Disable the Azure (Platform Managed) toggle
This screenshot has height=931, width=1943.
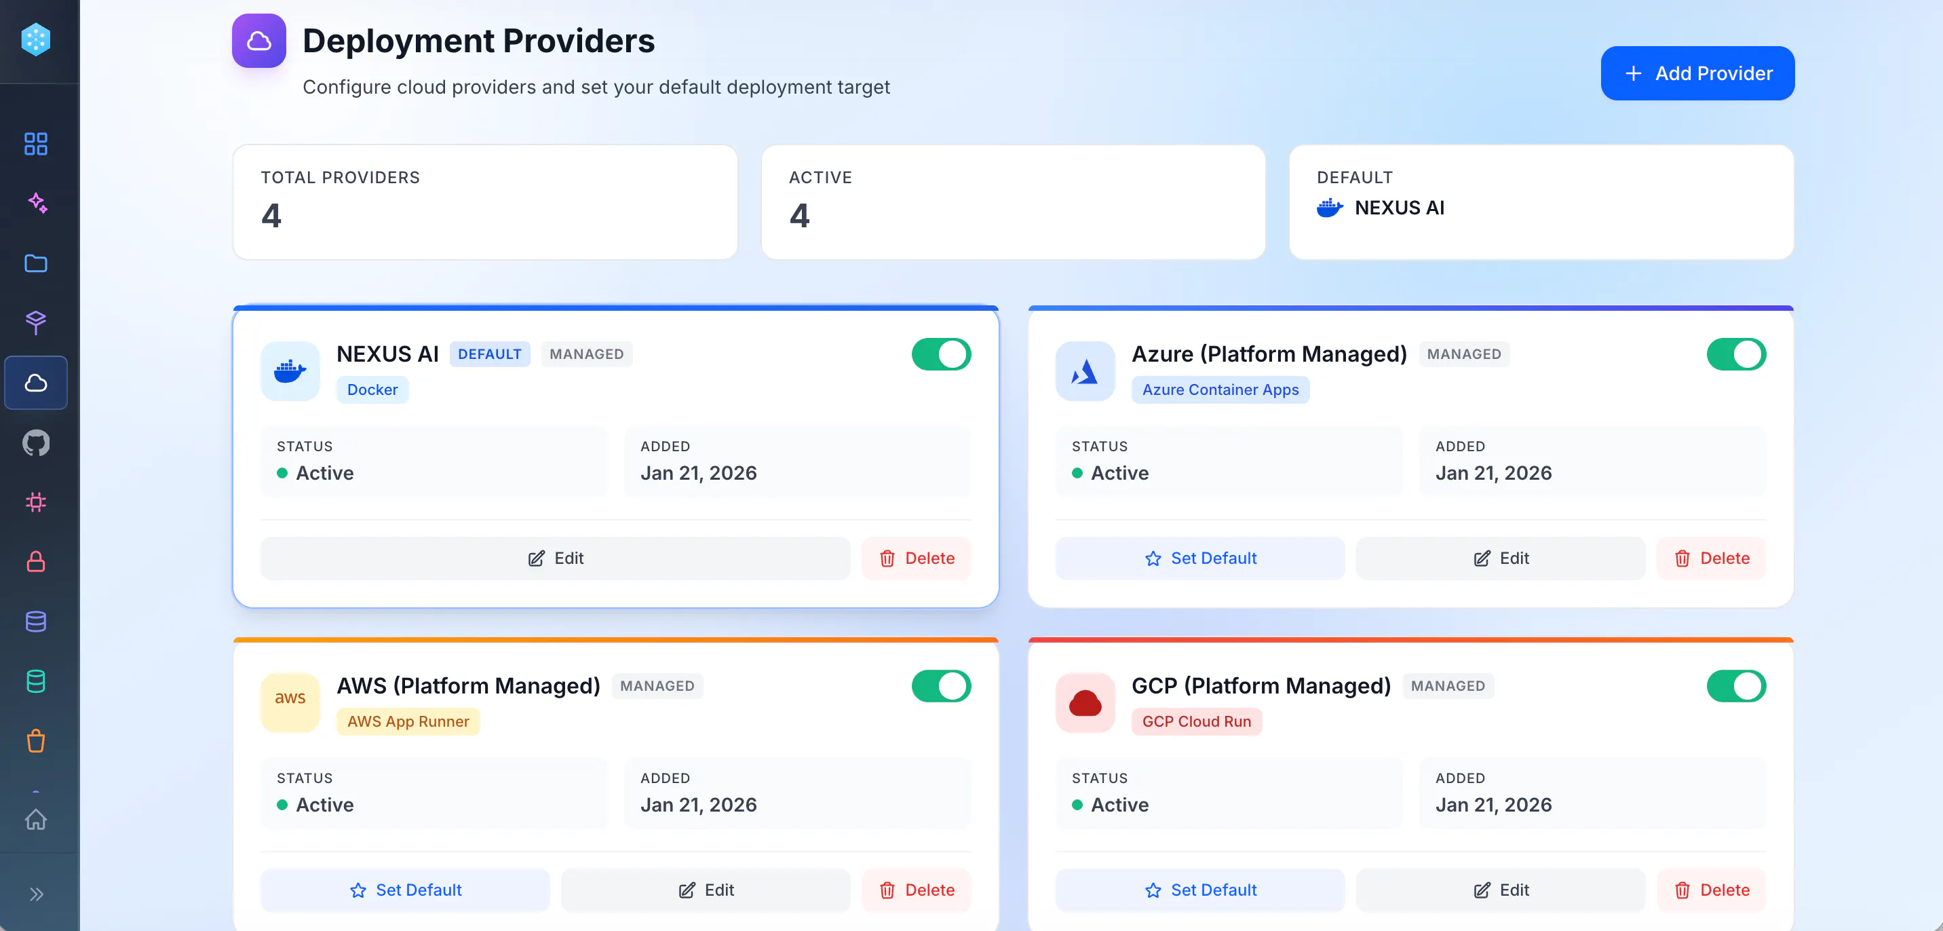pos(1736,355)
